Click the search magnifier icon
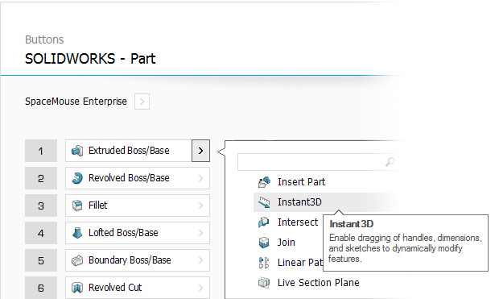499x299 pixels. [x=390, y=162]
